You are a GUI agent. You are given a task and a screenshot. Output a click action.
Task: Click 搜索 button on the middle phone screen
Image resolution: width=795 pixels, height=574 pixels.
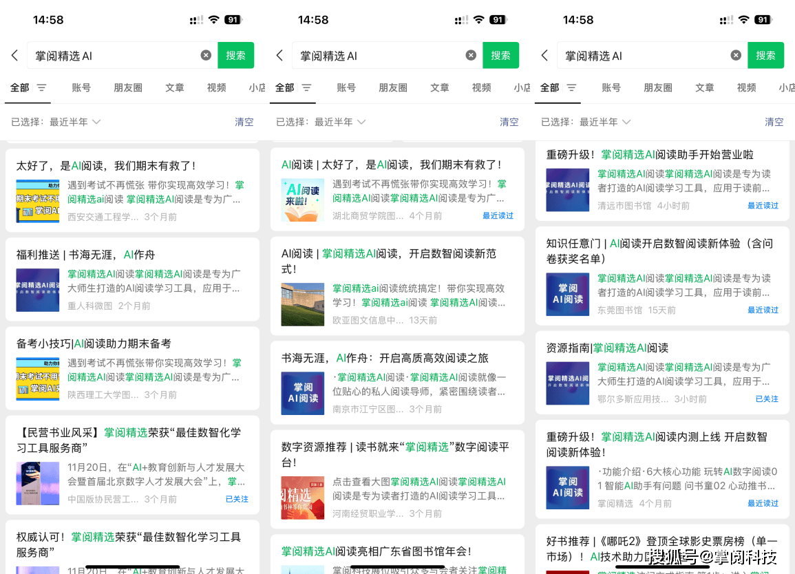[501, 55]
